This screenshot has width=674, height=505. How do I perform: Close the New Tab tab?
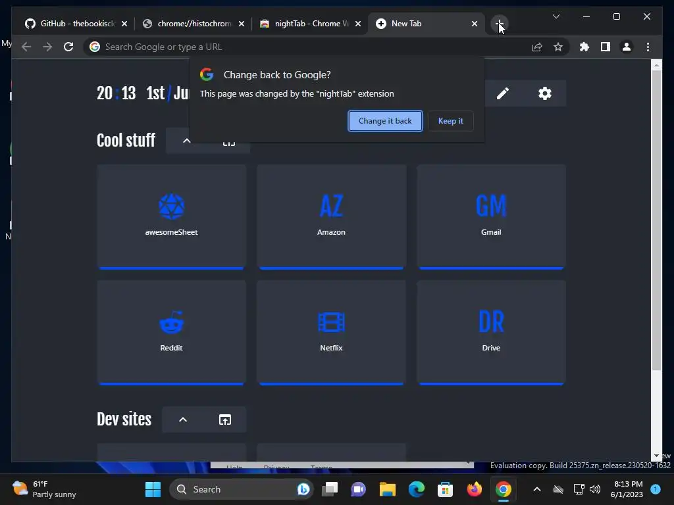point(475,24)
